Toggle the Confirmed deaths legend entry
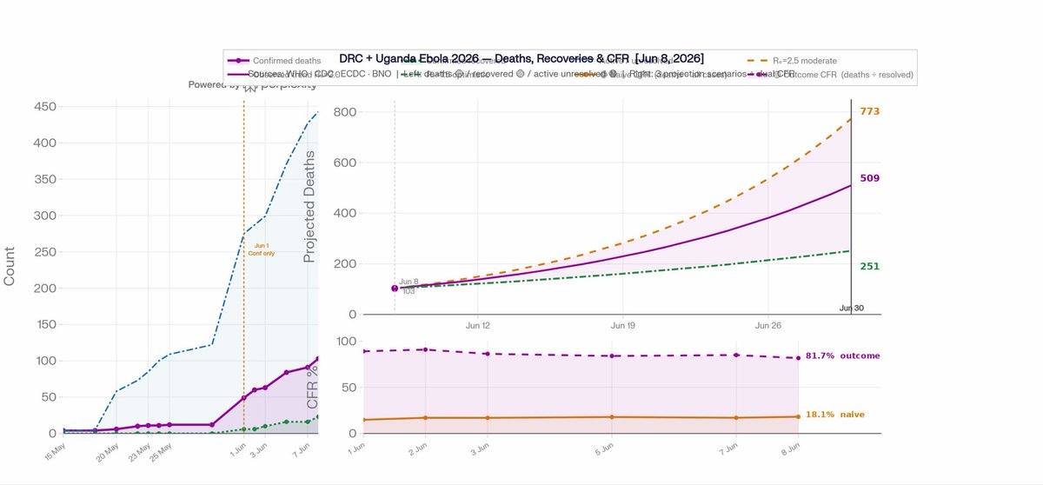This screenshot has width=1043, height=485. tap(275, 61)
